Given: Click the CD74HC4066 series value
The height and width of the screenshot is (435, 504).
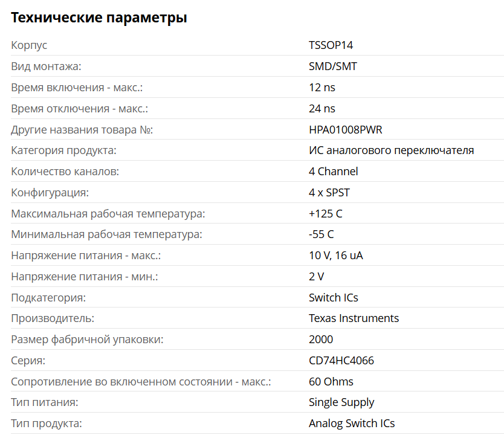Looking at the screenshot, I should point(341,361).
